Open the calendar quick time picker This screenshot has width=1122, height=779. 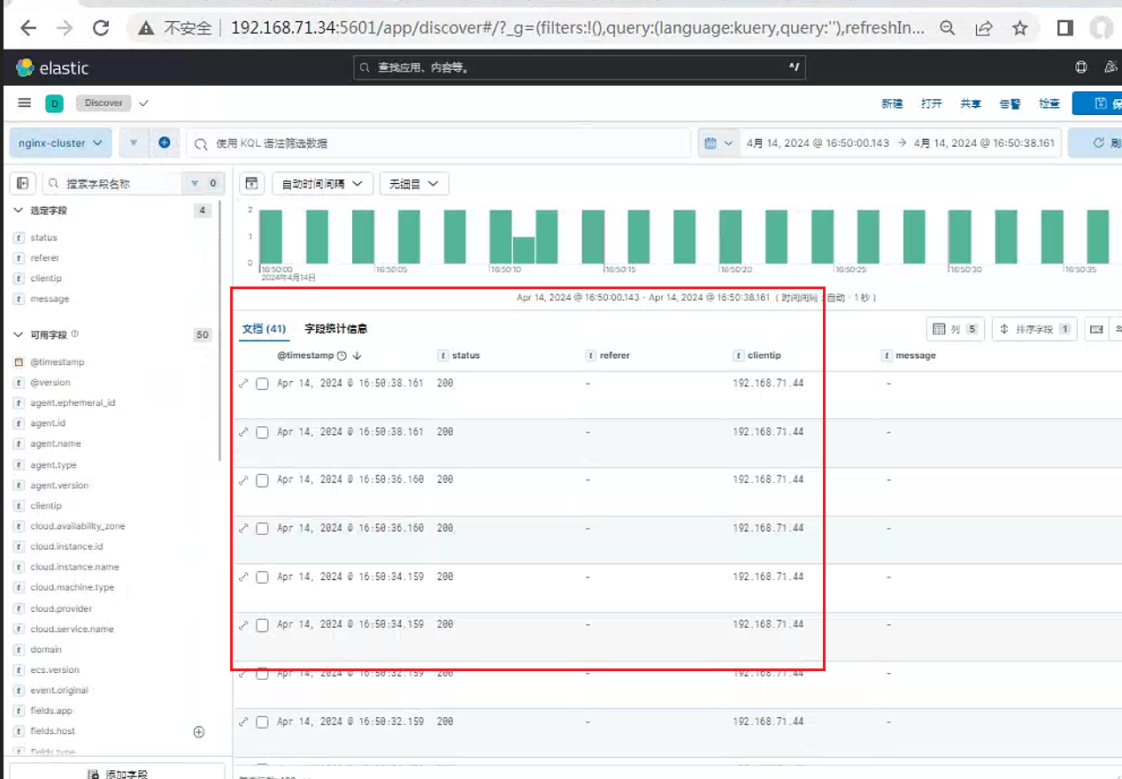click(x=718, y=143)
